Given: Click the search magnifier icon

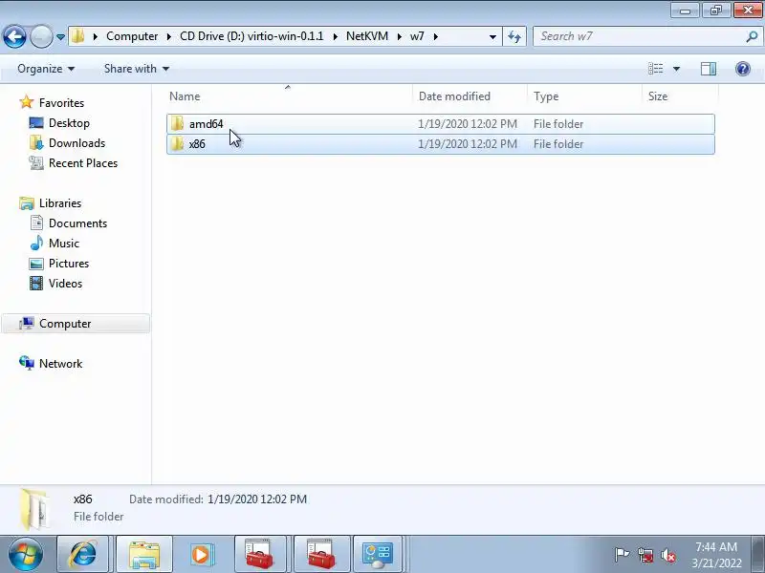Looking at the screenshot, I should tap(752, 36).
